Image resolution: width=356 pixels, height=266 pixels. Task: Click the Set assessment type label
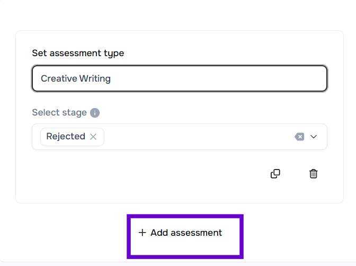(78, 53)
